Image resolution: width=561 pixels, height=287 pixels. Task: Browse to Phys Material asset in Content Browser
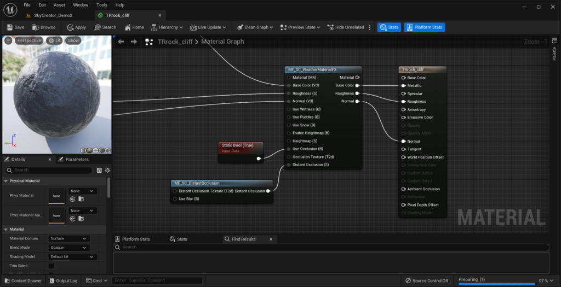coord(81,199)
